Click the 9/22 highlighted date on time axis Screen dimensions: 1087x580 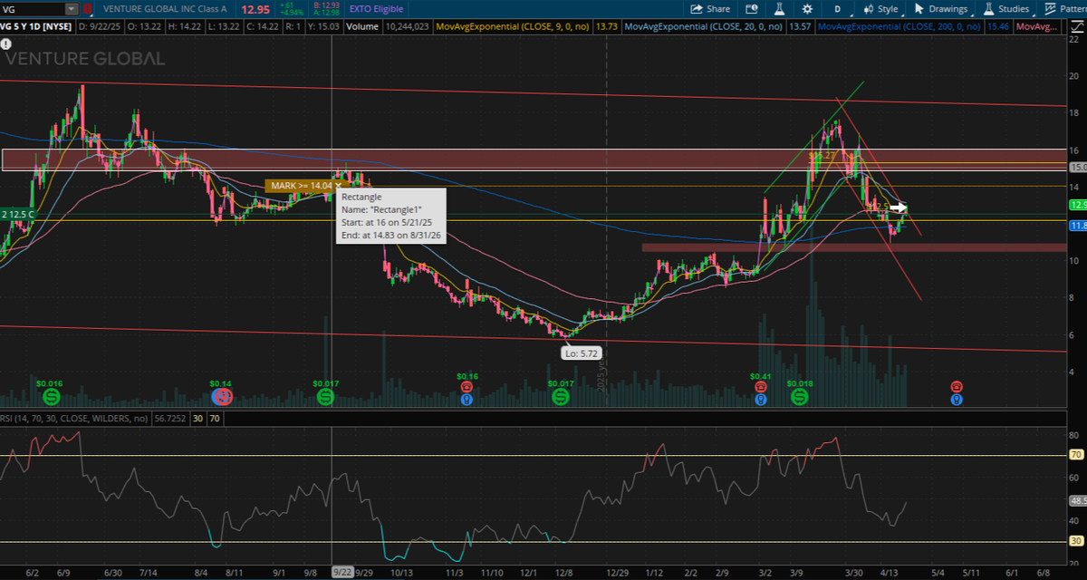pos(342,573)
